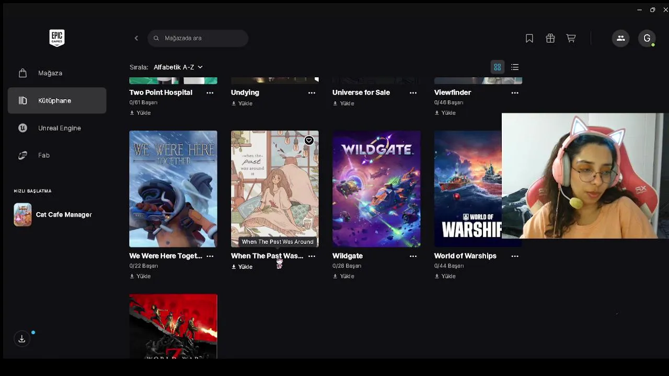This screenshot has height=376, width=669.
Task: Open Wildgate cover art
Action: click(376, 189)
